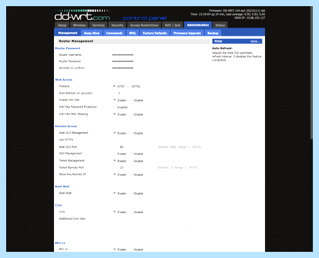
Task: Open the Setup tab
Action: point(62,25)
